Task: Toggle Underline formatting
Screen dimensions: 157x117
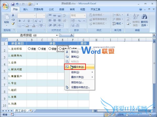Action: pyautogui.click(x=29, y=21)
